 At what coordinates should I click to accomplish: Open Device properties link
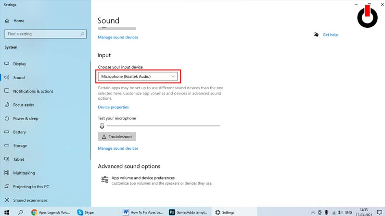(113, 107)
